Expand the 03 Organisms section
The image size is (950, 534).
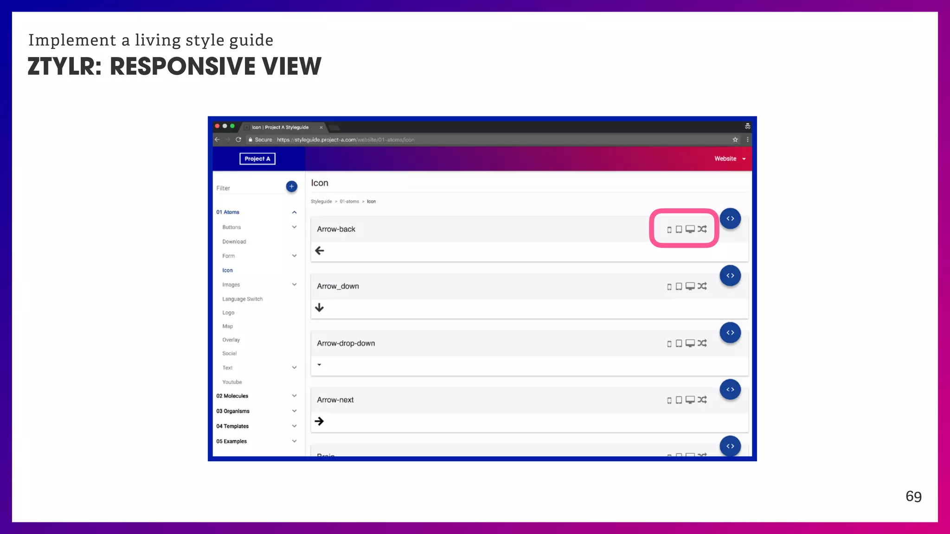tap(294, 411)
